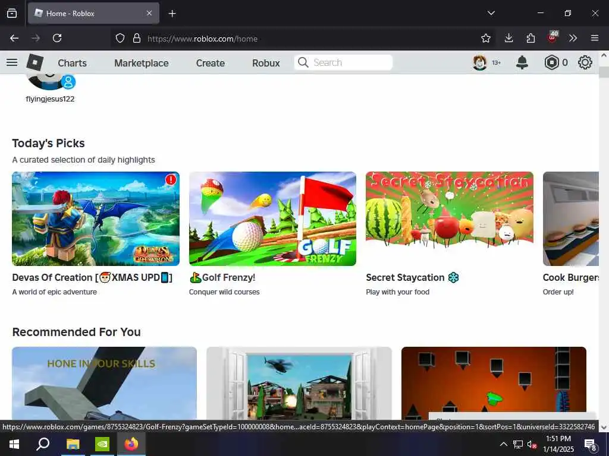
Task: Open the tracking protection shield icon
Action: tap(120, 38)
